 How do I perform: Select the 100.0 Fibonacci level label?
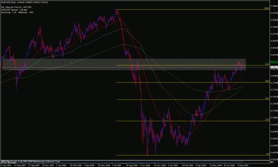267,8
